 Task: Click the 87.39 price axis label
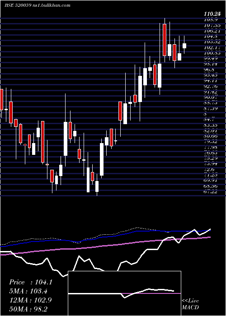click(x=212, y=109)
